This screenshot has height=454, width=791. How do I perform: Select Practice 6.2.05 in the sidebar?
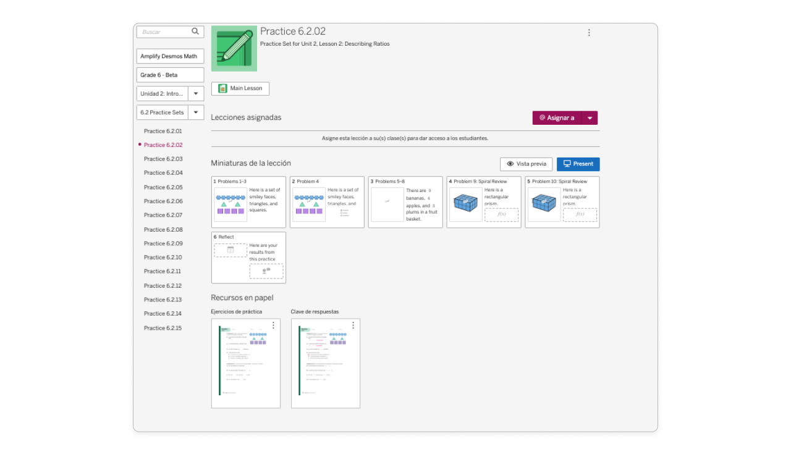(x=163, y=187)
